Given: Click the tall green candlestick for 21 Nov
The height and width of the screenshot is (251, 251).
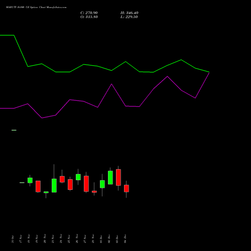Looking at the screenshot, I should click(x=54, y=185).
